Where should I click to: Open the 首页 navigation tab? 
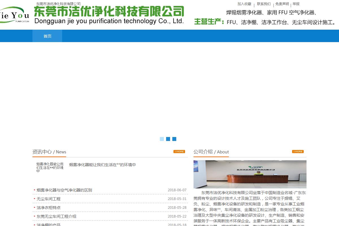coord(47,36)
